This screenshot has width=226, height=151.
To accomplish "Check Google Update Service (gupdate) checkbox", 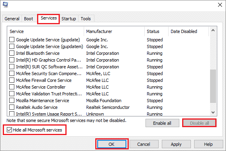I will point(12,39).
